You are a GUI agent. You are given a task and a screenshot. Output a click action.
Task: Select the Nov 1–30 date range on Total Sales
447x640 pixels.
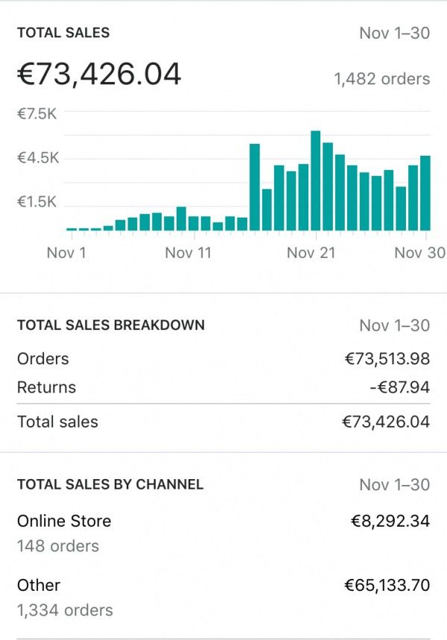[x=394, y=33]
